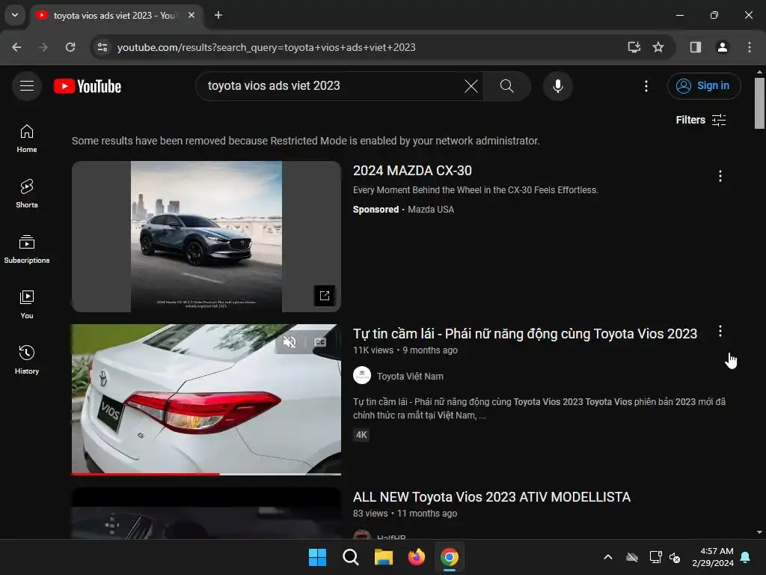Unmute the Toyota Vios video preview
The width and height of the screenshot is (766, 575).
pyautogui.click(x=289, y=342)
